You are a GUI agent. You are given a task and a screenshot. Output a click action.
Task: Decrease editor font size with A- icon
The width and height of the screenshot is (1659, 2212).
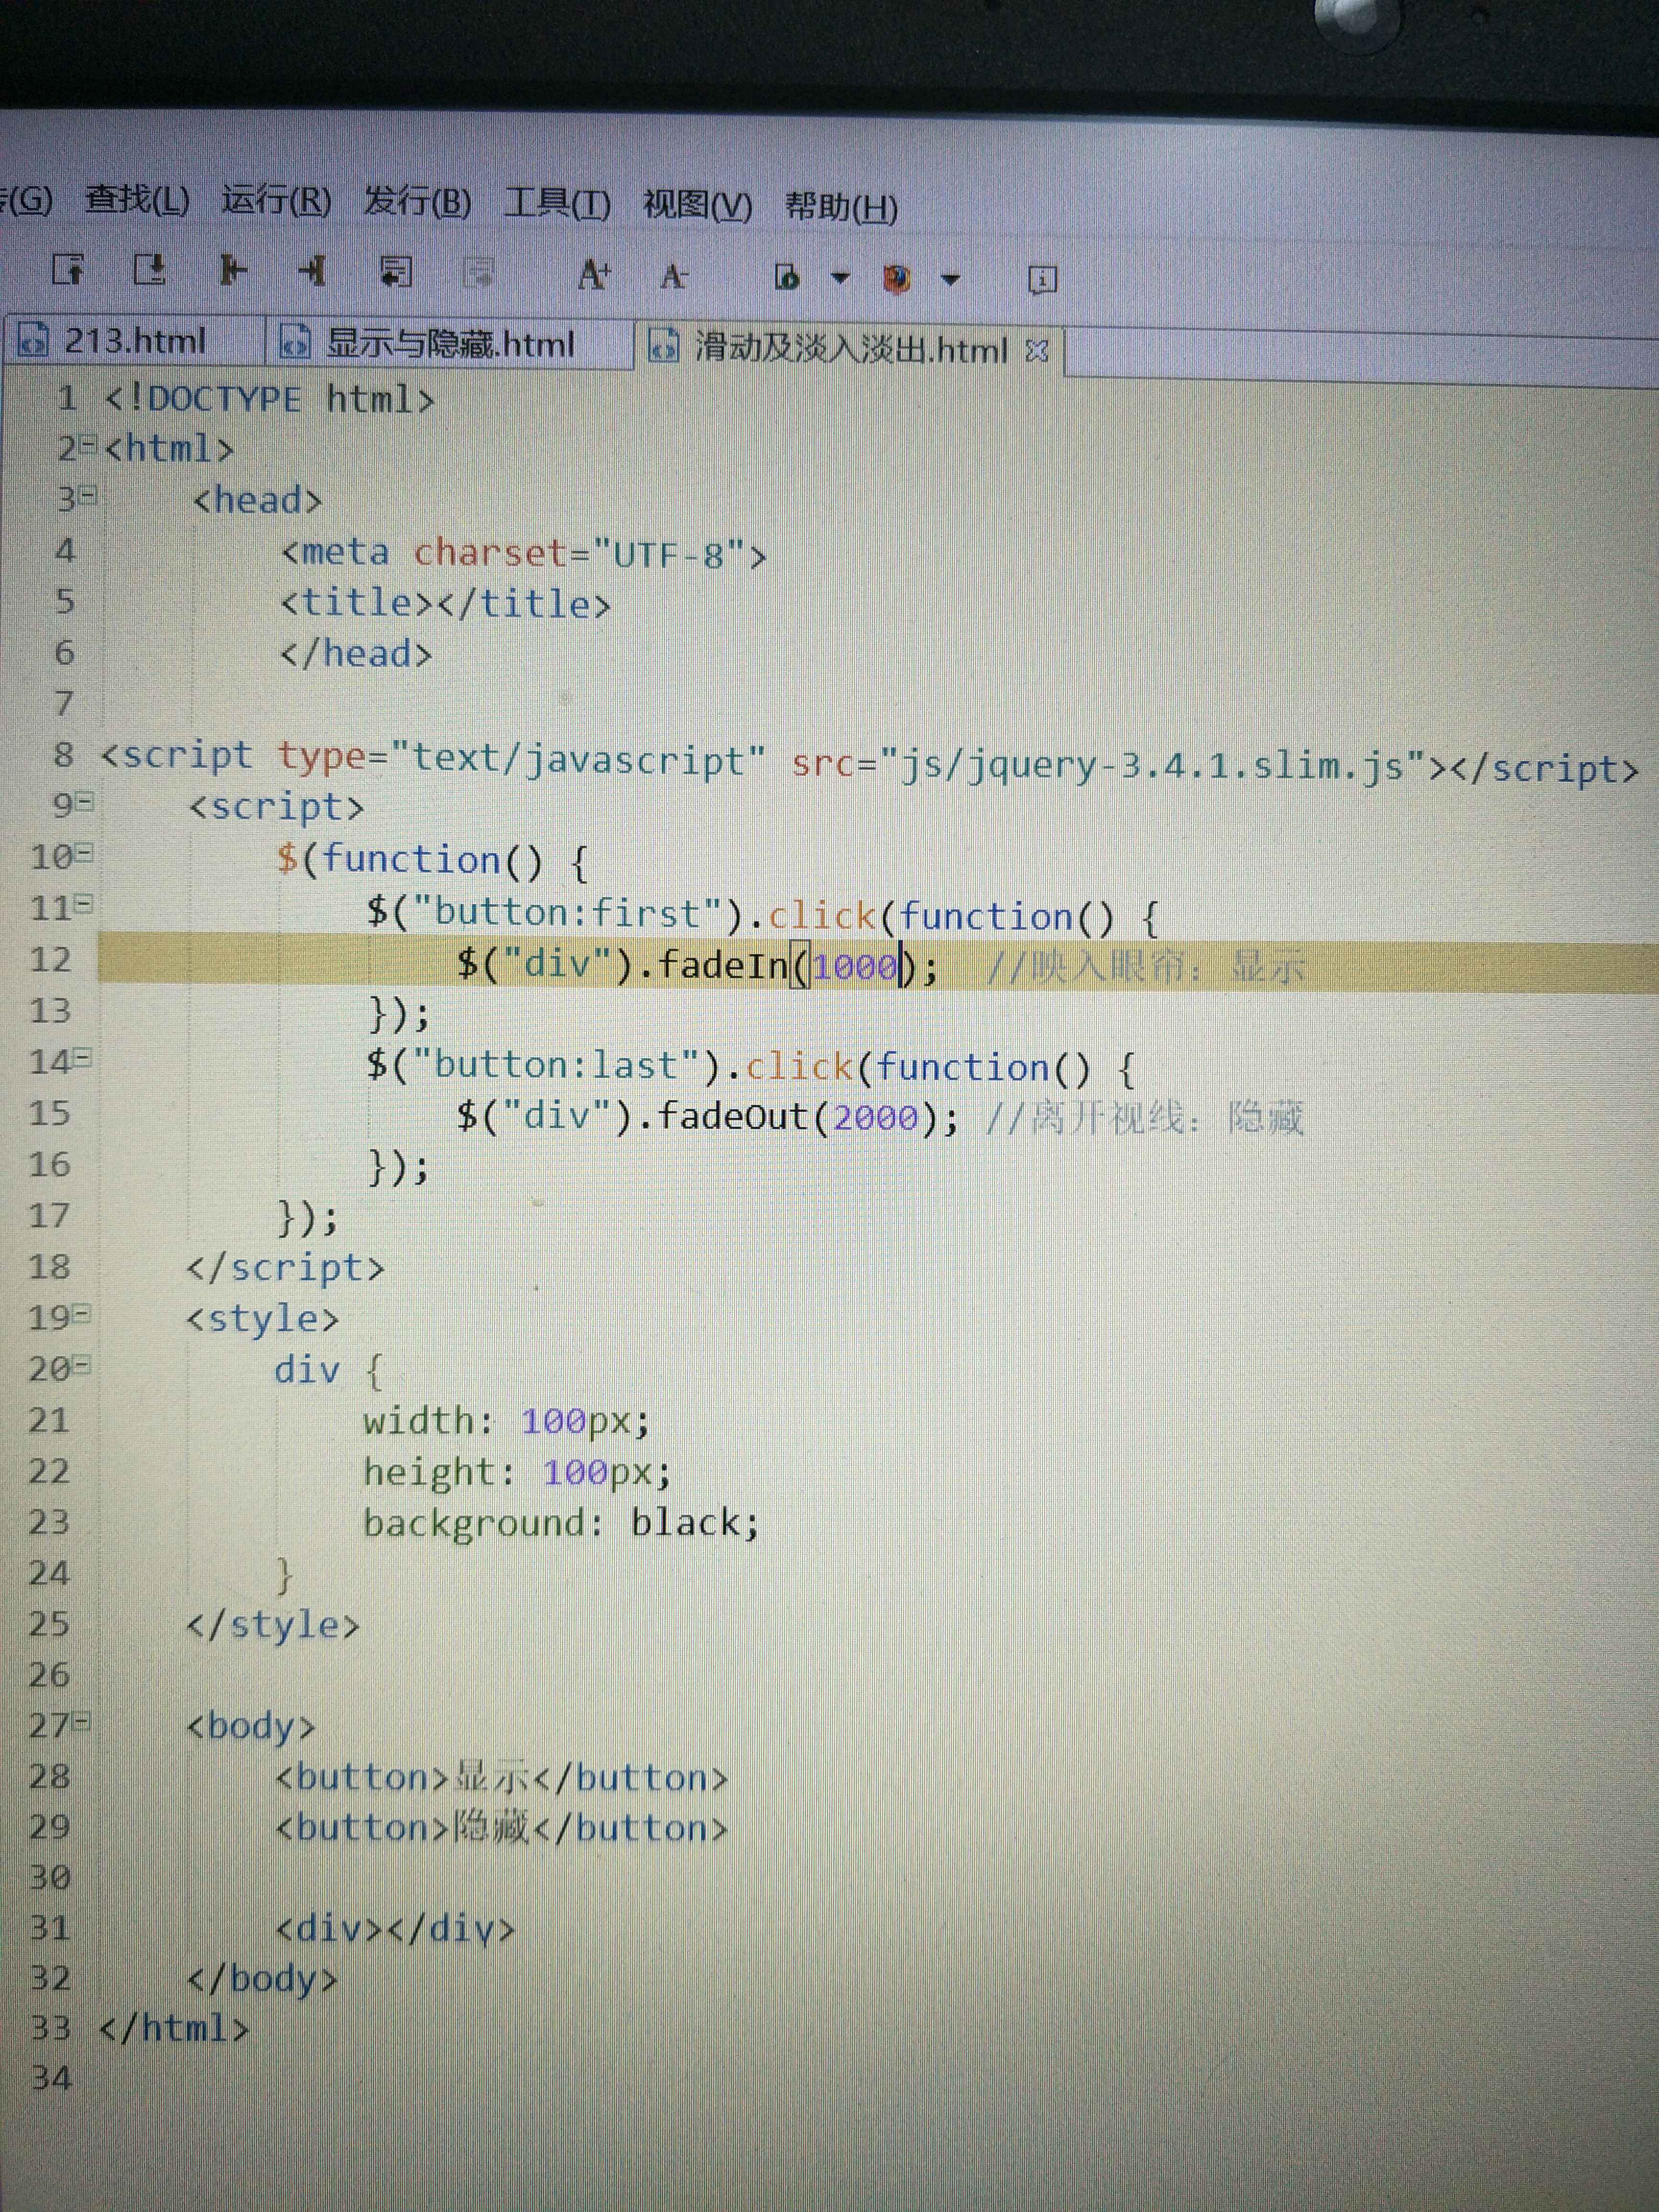click(674, 276)
